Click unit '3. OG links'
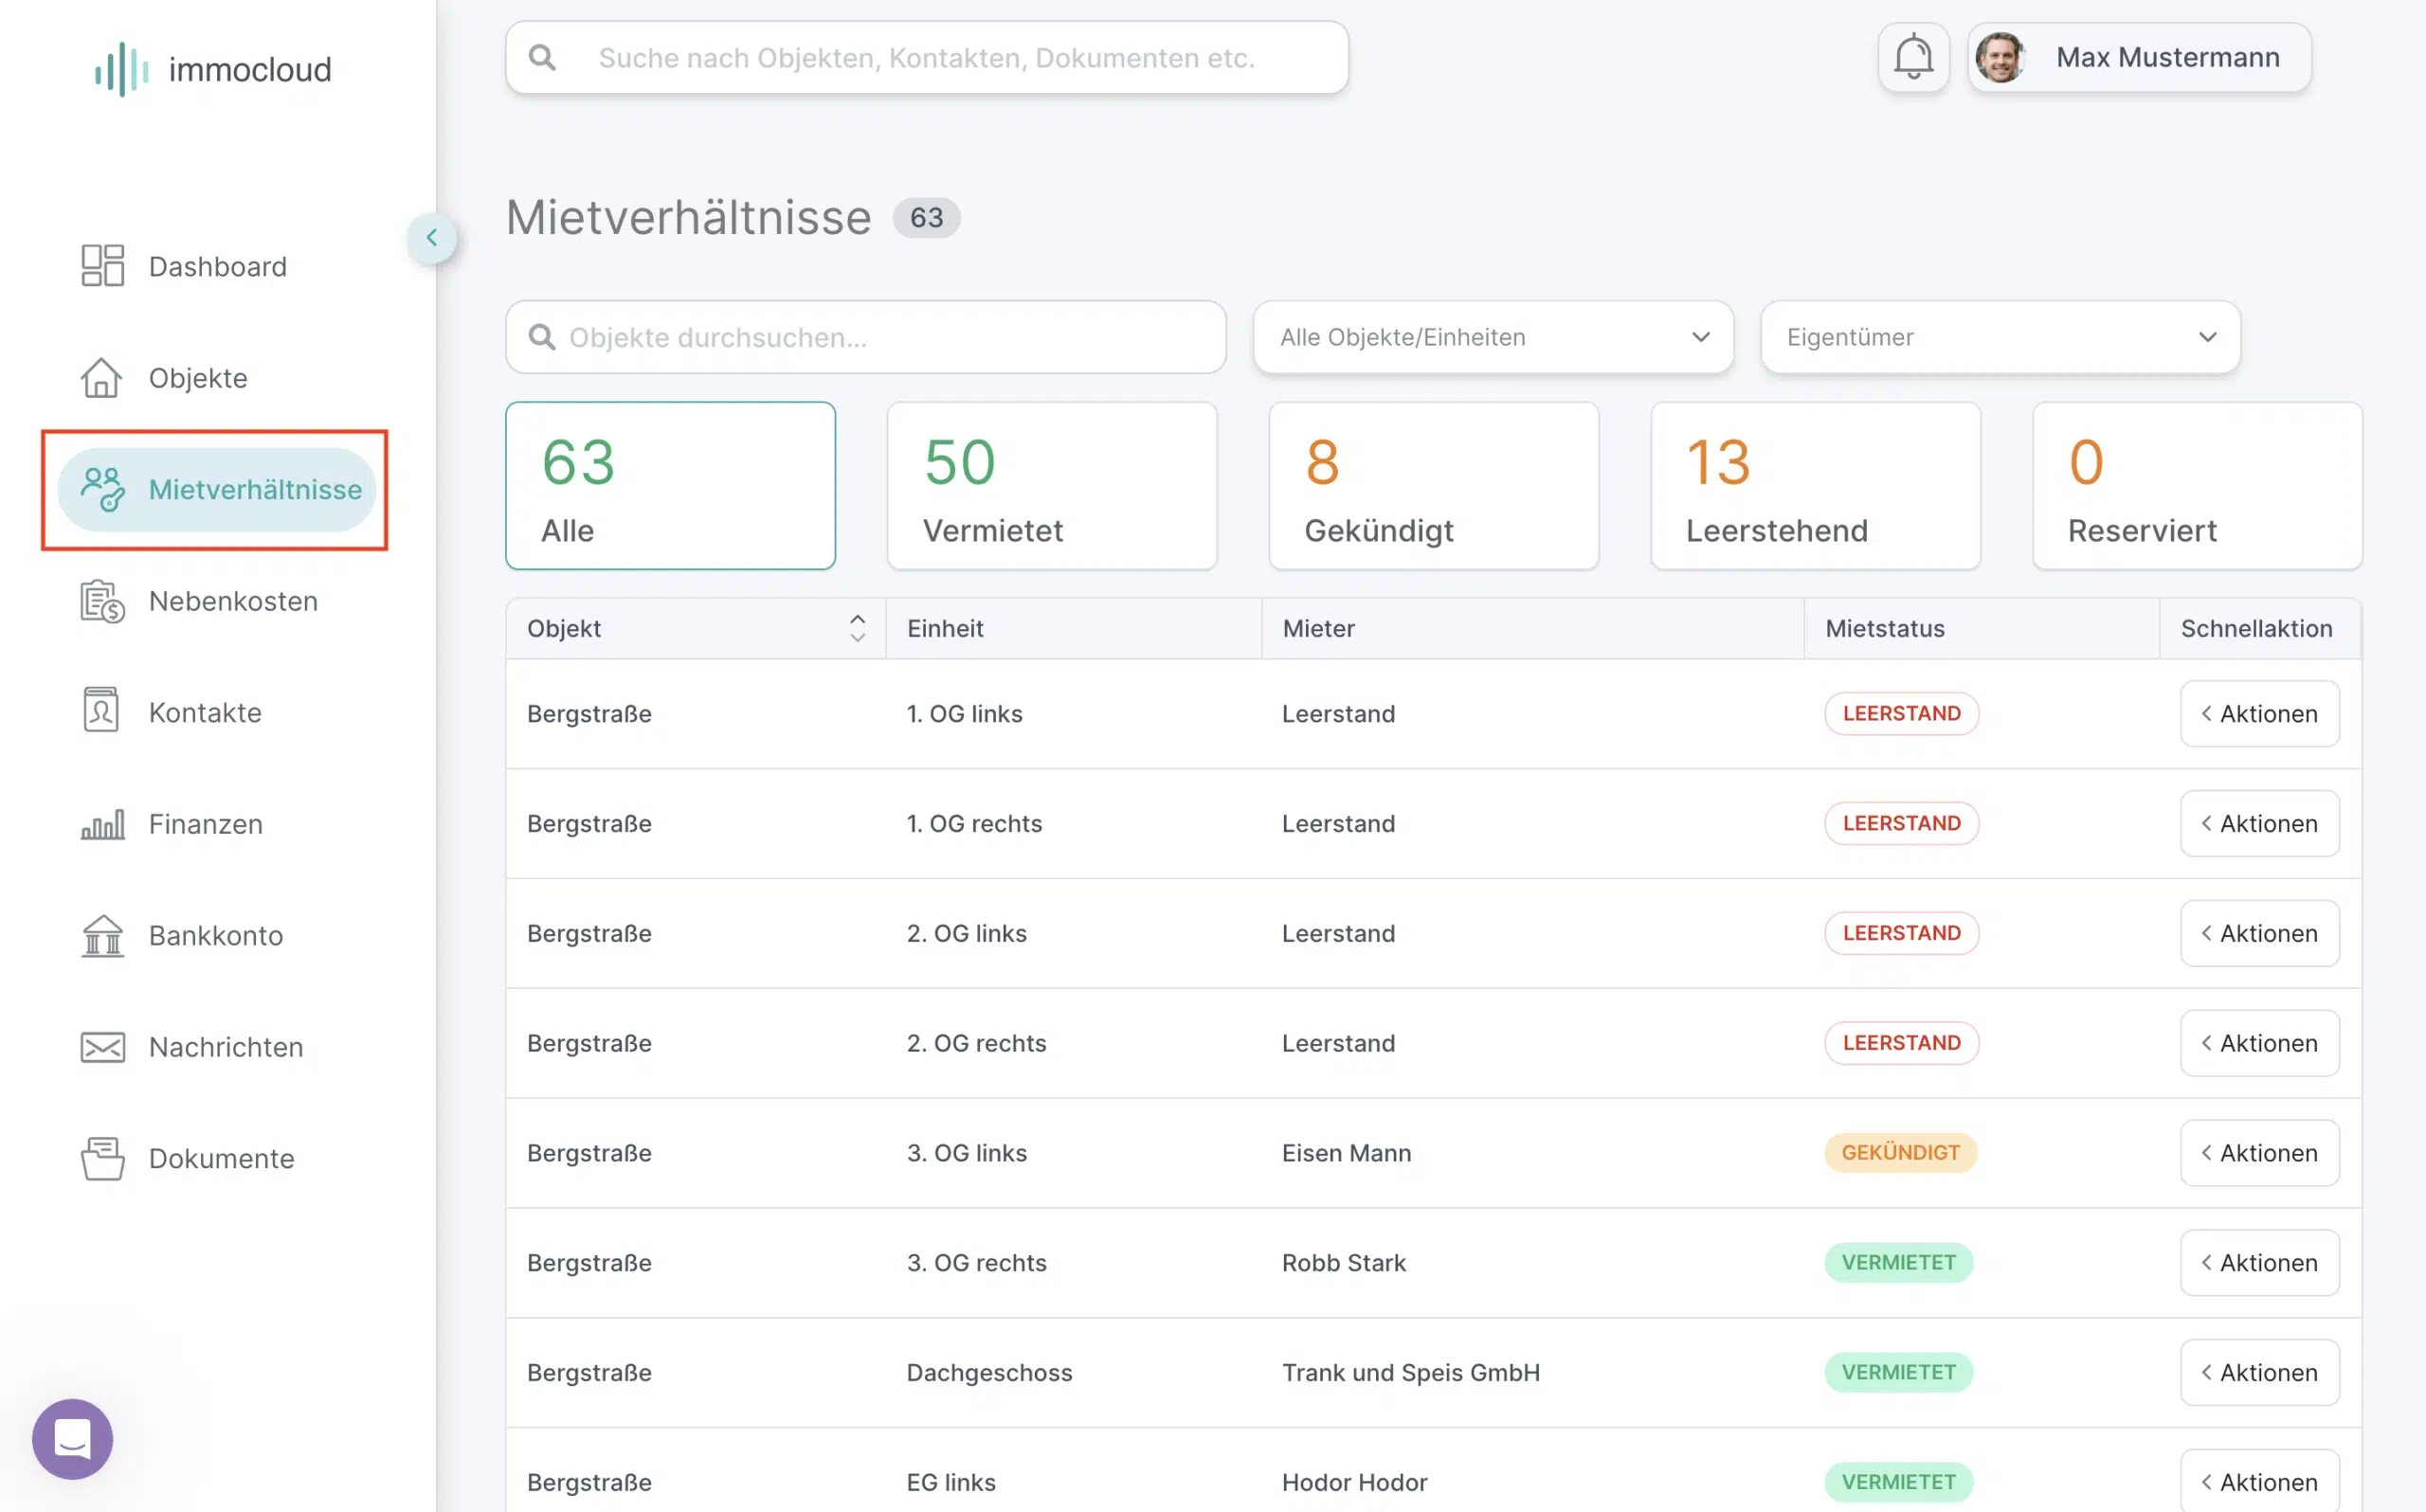The width and height of the screenshot is (2426, 1512). pos(967,1153)
